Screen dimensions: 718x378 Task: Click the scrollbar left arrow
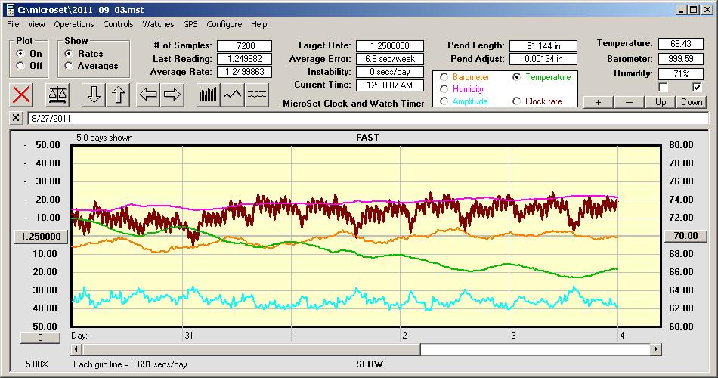(x=76, y=349)
